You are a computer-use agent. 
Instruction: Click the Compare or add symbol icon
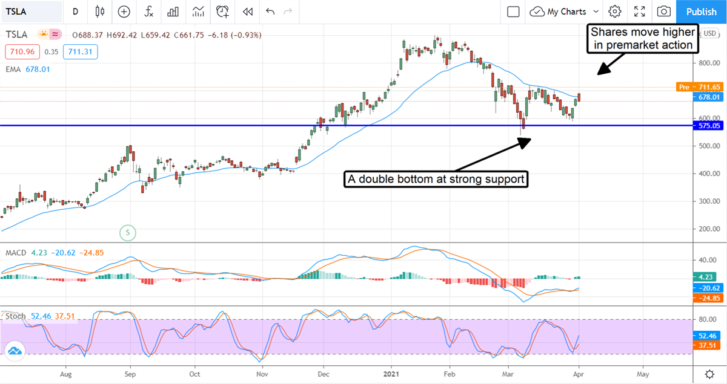124,11
